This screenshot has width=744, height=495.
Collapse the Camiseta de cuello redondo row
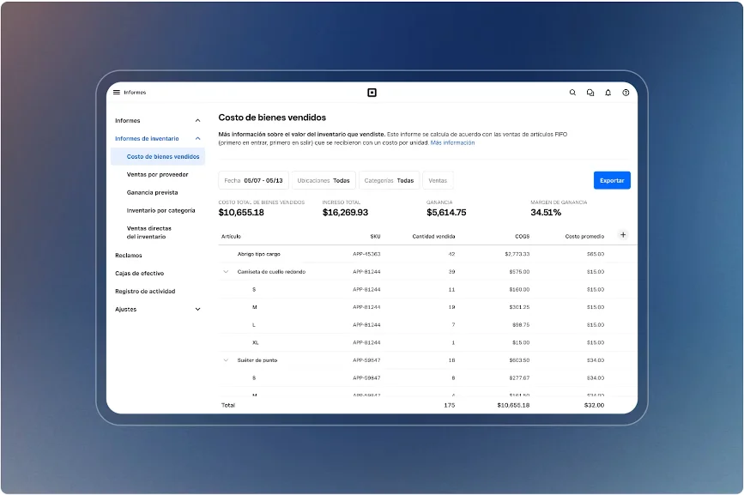[226, 272]
